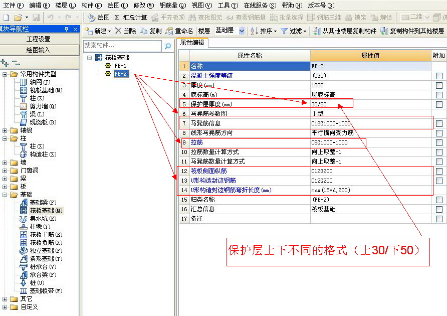Click 从其他楼层复制构件 button

pos(345,31)
